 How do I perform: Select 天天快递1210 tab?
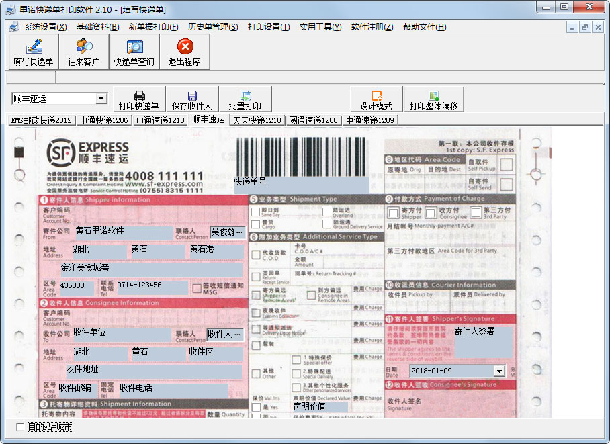tap(257, 120)
